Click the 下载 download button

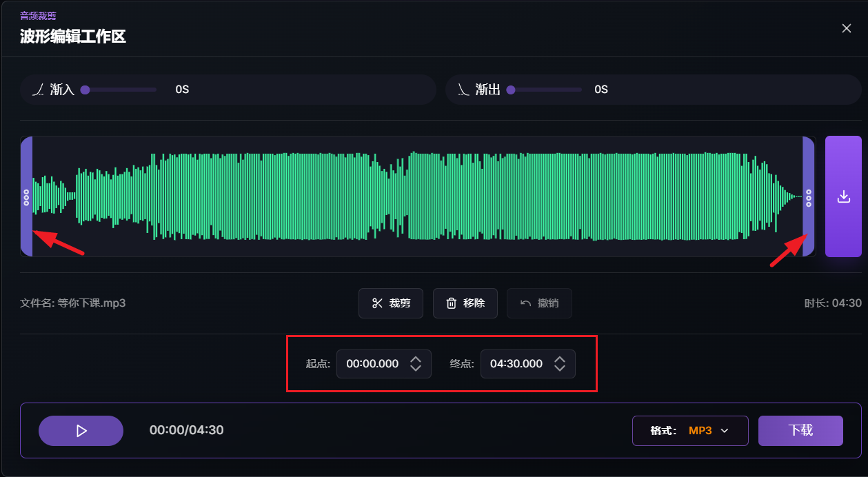pyautogui.click(x=800, y=431)
